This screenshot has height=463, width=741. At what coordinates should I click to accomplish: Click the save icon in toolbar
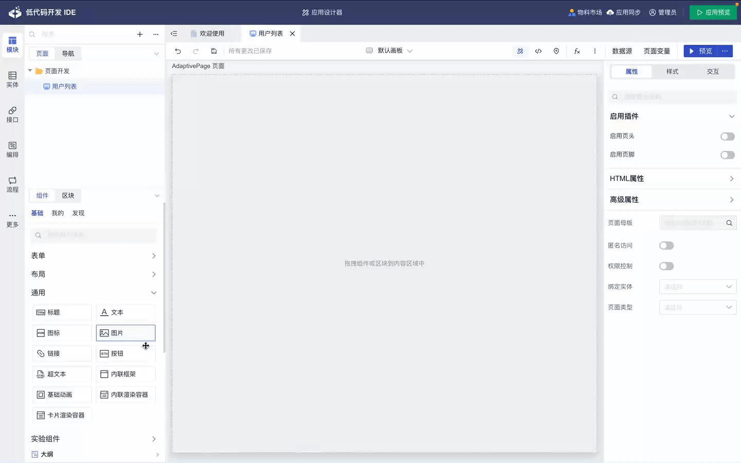tap(214, 51)
